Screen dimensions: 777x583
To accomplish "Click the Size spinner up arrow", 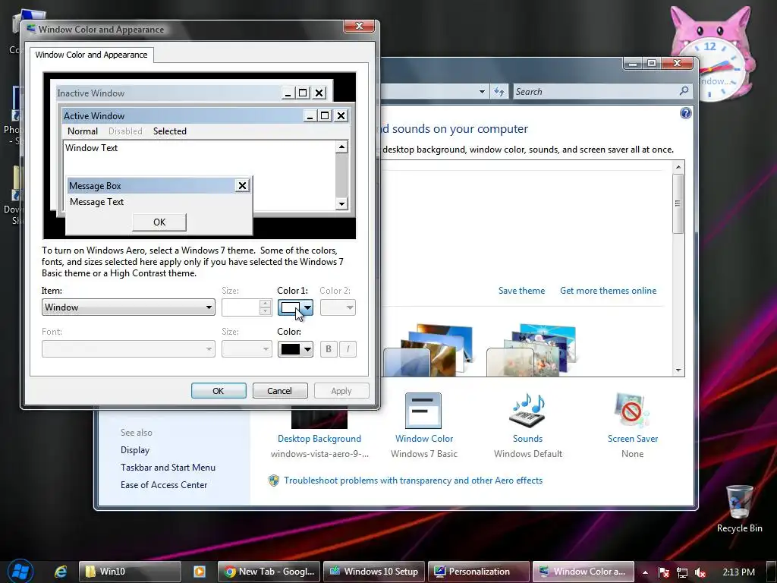I will click(x=265, y=304).
